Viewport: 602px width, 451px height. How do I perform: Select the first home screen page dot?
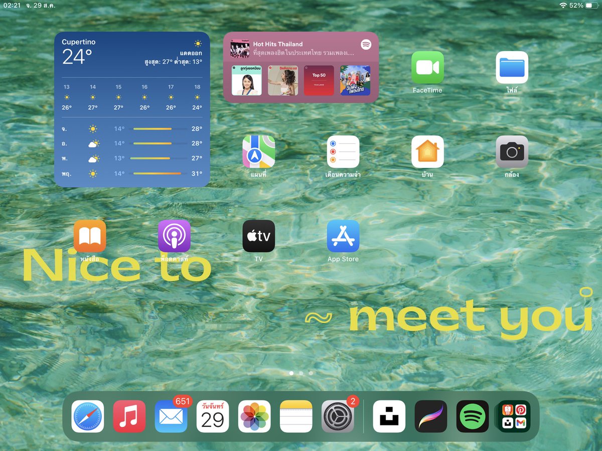[291, 373]
